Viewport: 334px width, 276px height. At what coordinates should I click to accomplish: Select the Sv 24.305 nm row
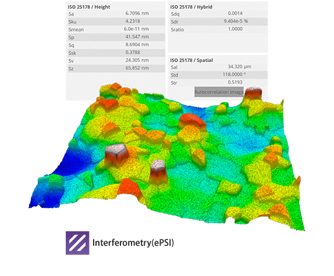pos(116,60)
